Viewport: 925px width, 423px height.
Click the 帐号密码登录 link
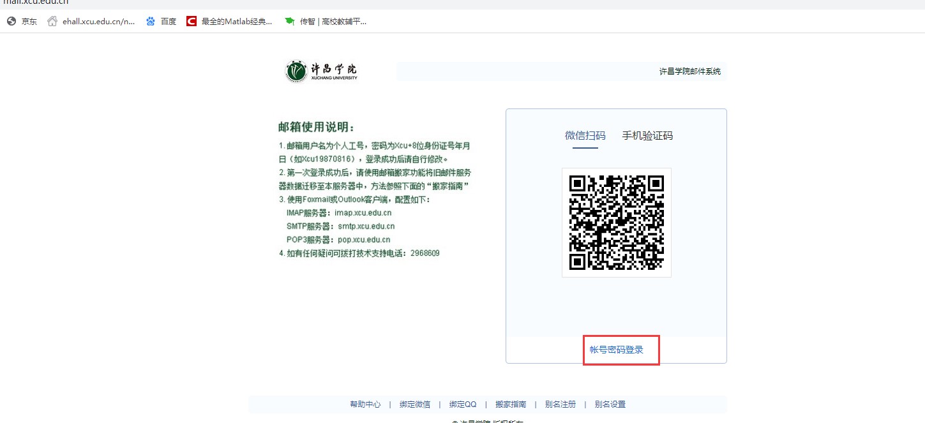tap(617, 350)
